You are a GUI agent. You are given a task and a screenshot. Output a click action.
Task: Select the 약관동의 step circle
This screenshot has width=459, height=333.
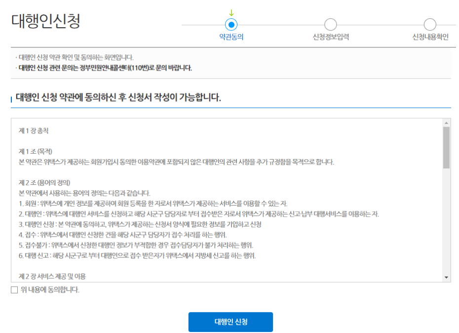coord(231,25)
